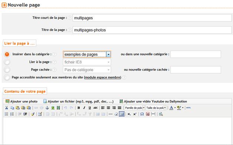Click the preview magnifier icon

coord(161,114)
